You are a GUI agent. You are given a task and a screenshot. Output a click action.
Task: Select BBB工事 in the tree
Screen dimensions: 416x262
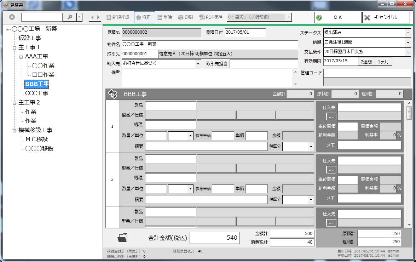tap(37, 84)
